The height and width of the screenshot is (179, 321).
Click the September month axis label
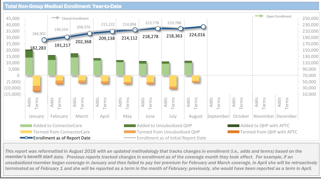(x=218, y=116)
